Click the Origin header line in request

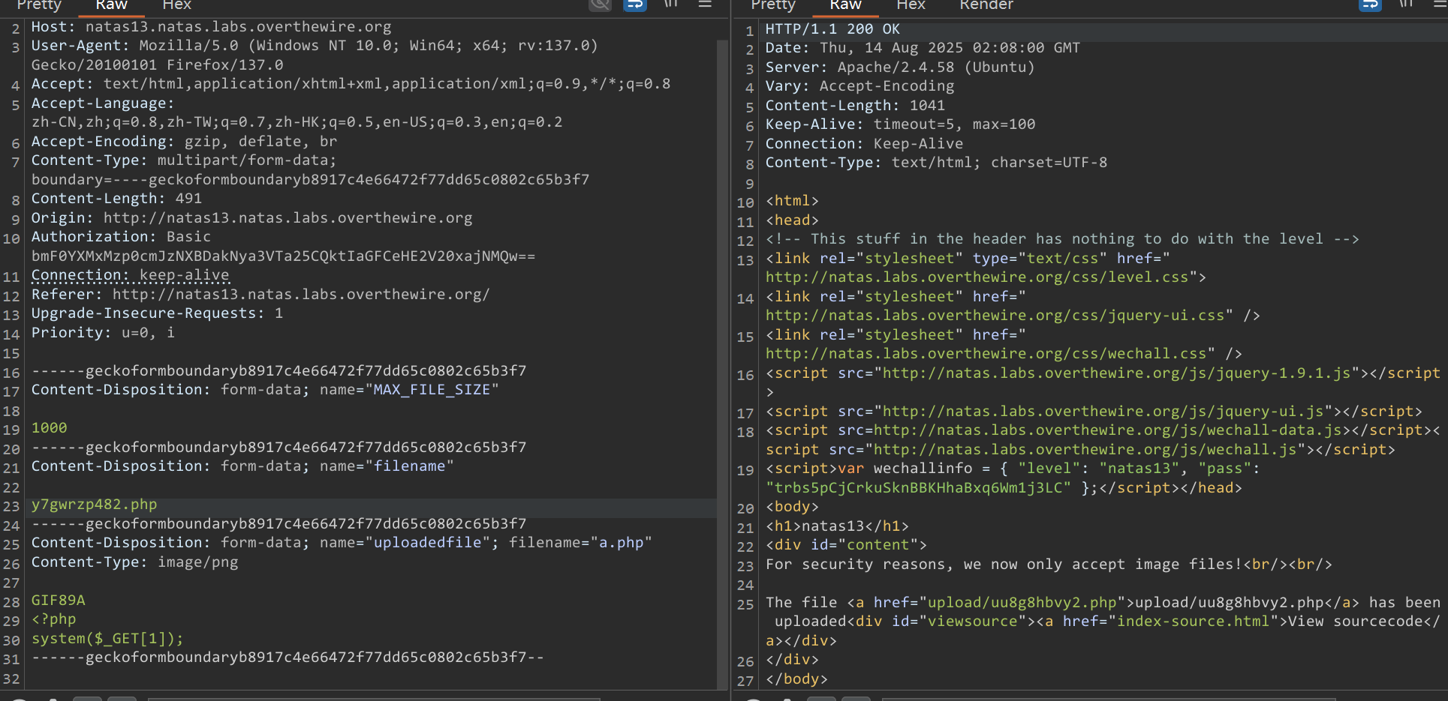click(251, 218)
